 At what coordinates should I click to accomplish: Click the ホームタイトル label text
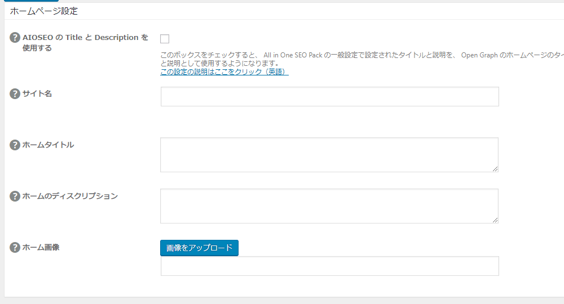point(48,145)
